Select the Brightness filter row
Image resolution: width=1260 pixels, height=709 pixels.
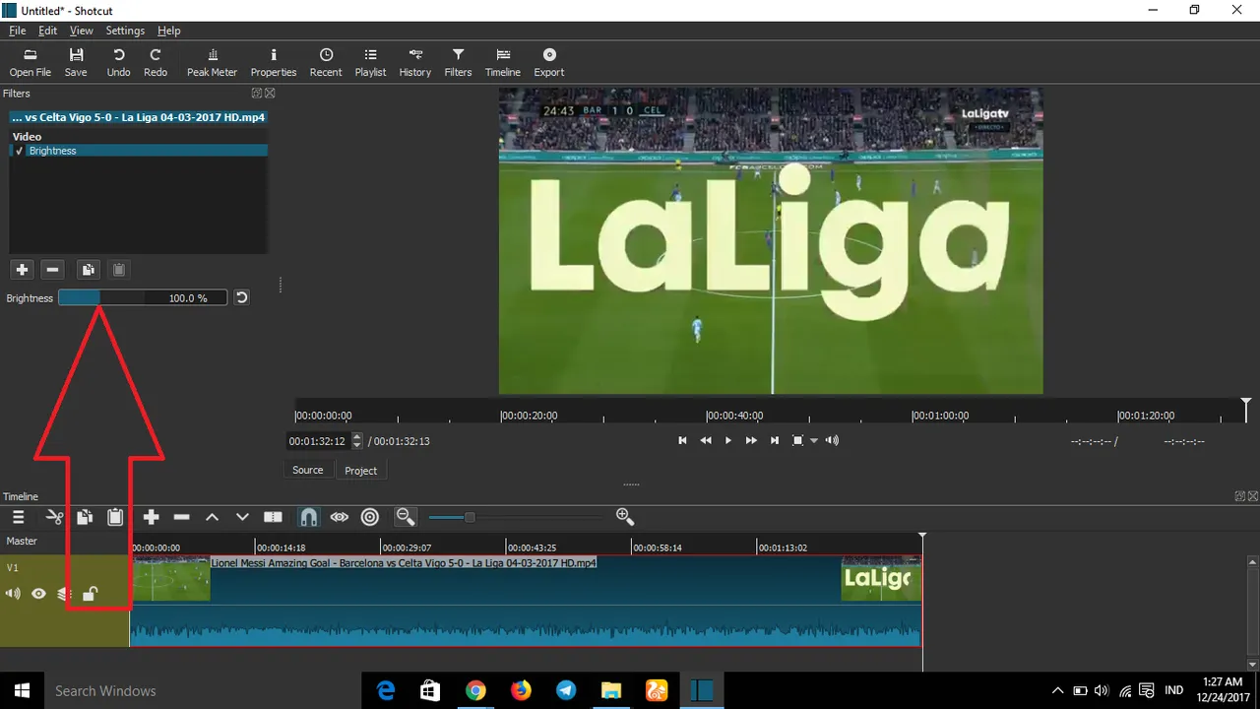pos(138,151)
